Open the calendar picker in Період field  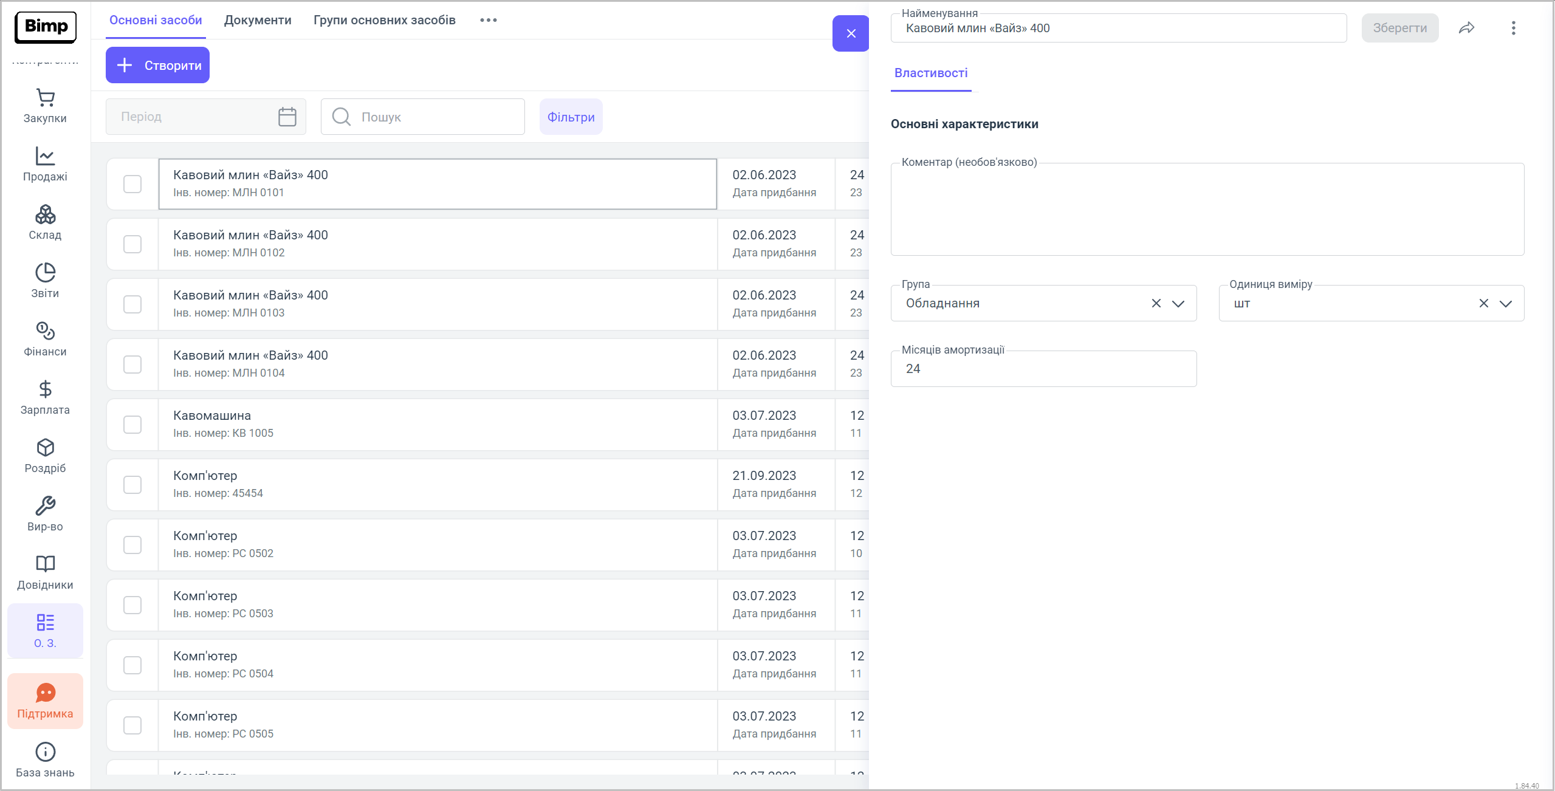(x=287, y=117)
